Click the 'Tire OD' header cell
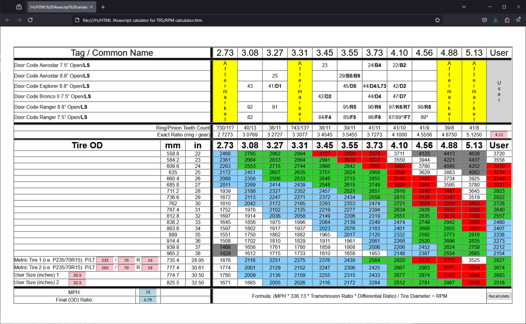526x324 pixels. click(x=87, y=145)
